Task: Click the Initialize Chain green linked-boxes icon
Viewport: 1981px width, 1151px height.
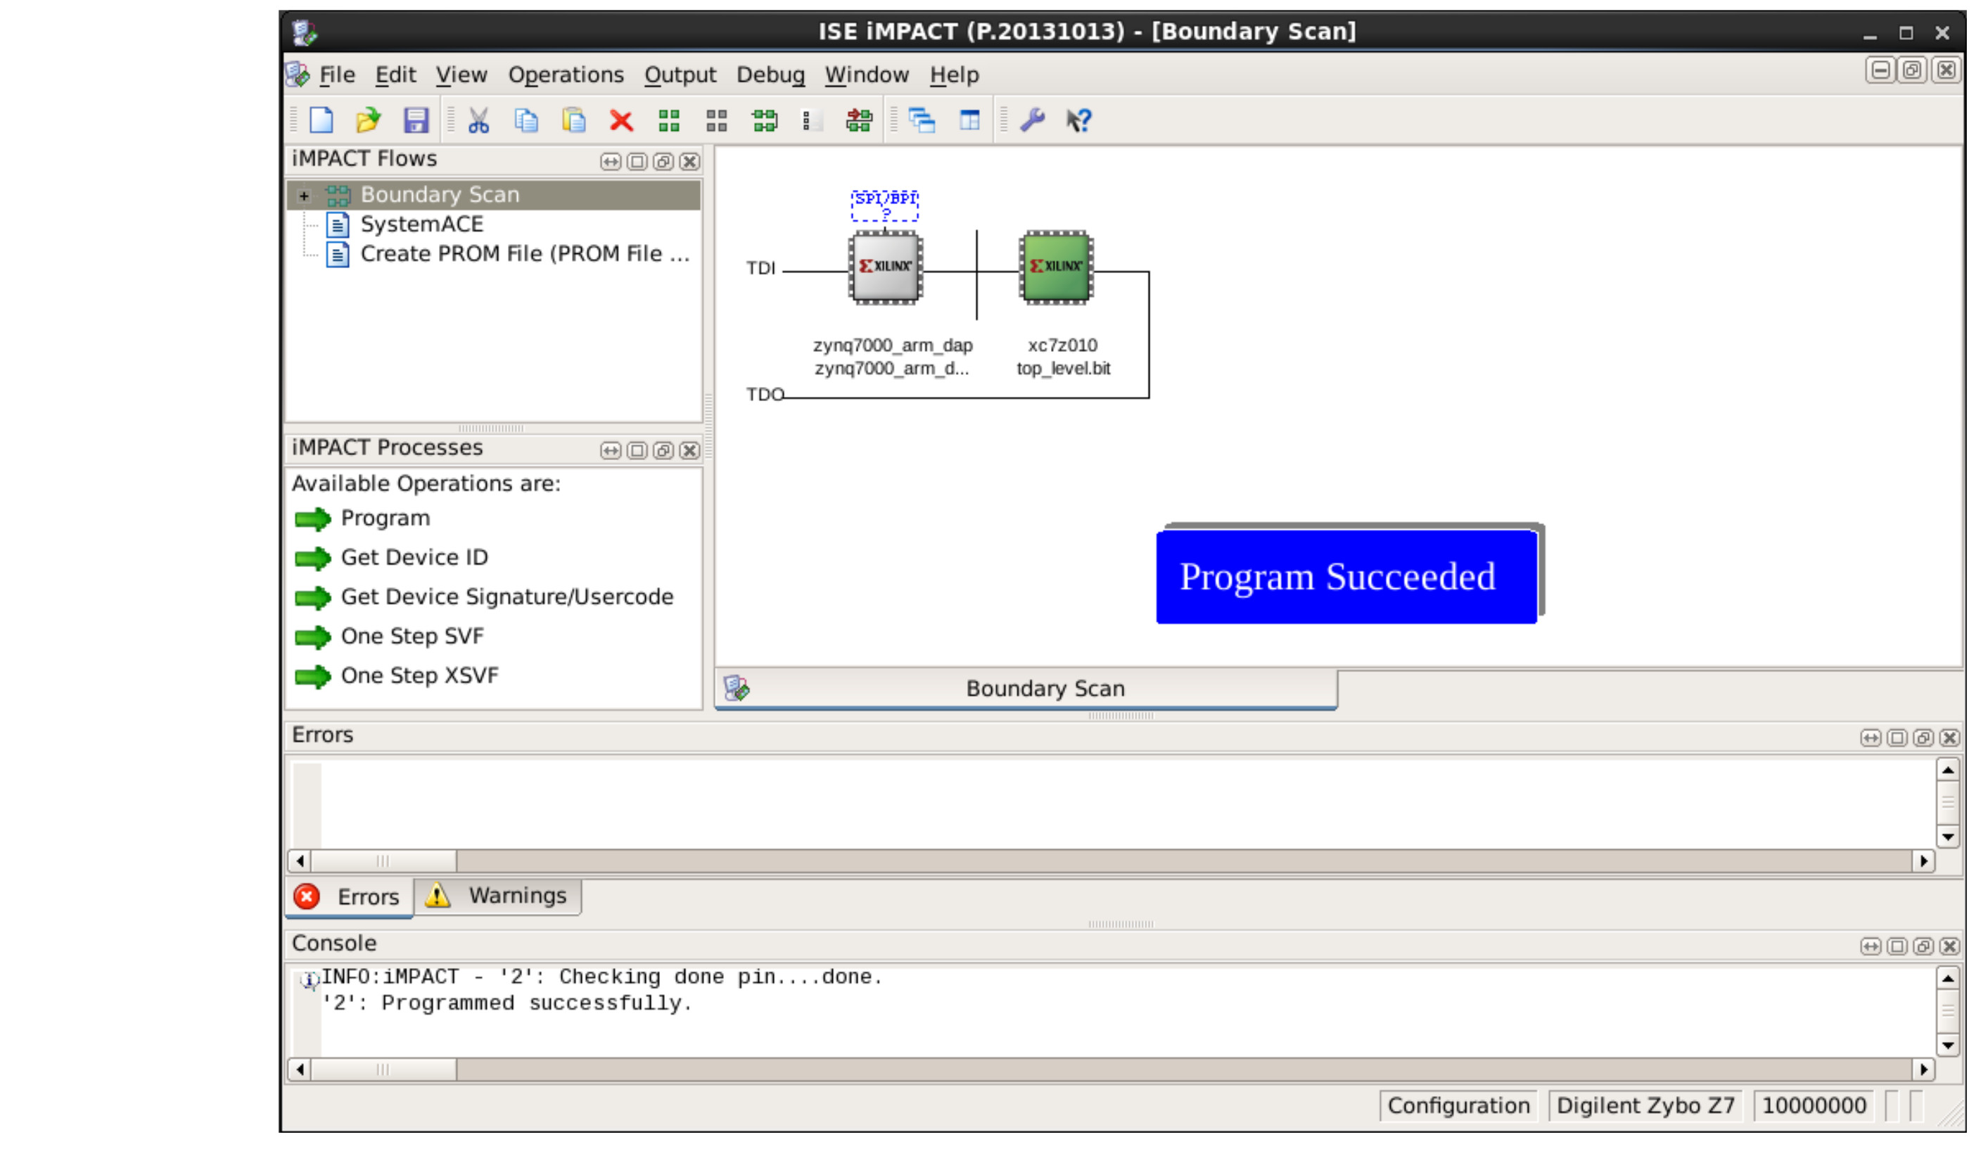Action: [x=765, y=121]
